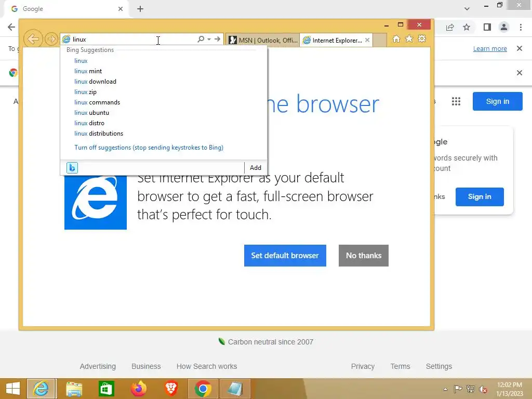Click the No thanks button

tap(363, 256)
